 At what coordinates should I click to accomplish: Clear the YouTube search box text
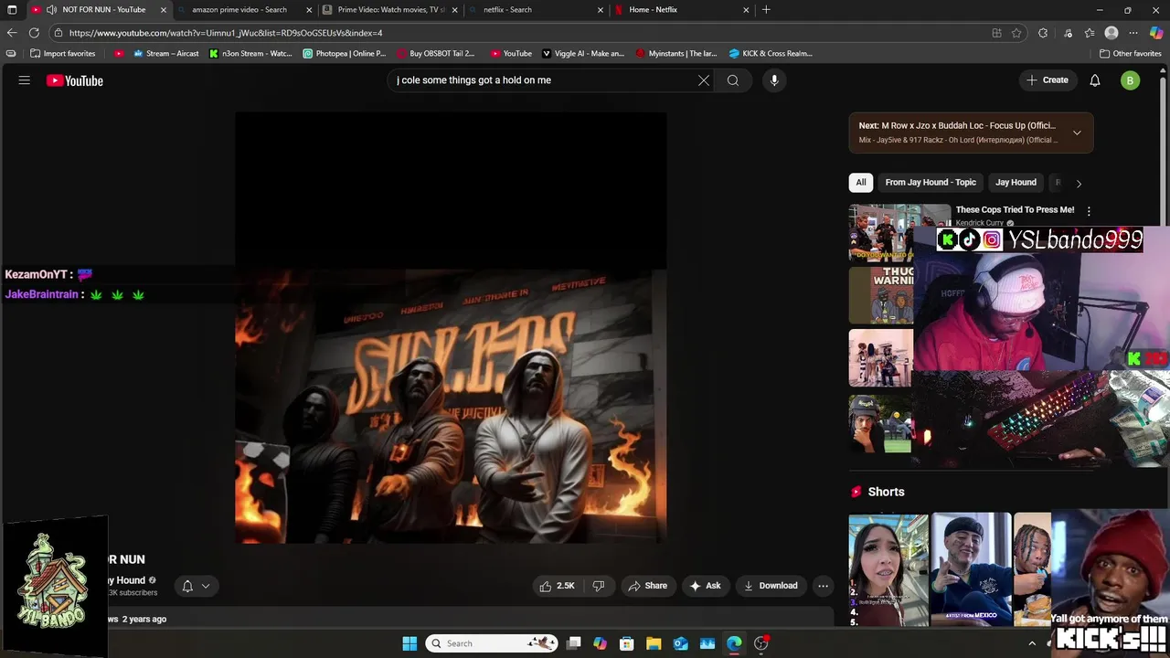pyautogui.click(x=704, y=80)
